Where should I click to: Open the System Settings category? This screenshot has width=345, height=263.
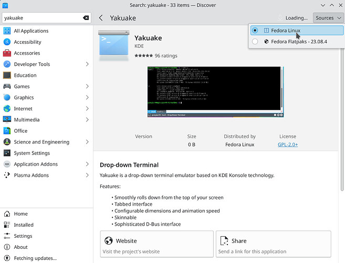click(x=46, y=153)
